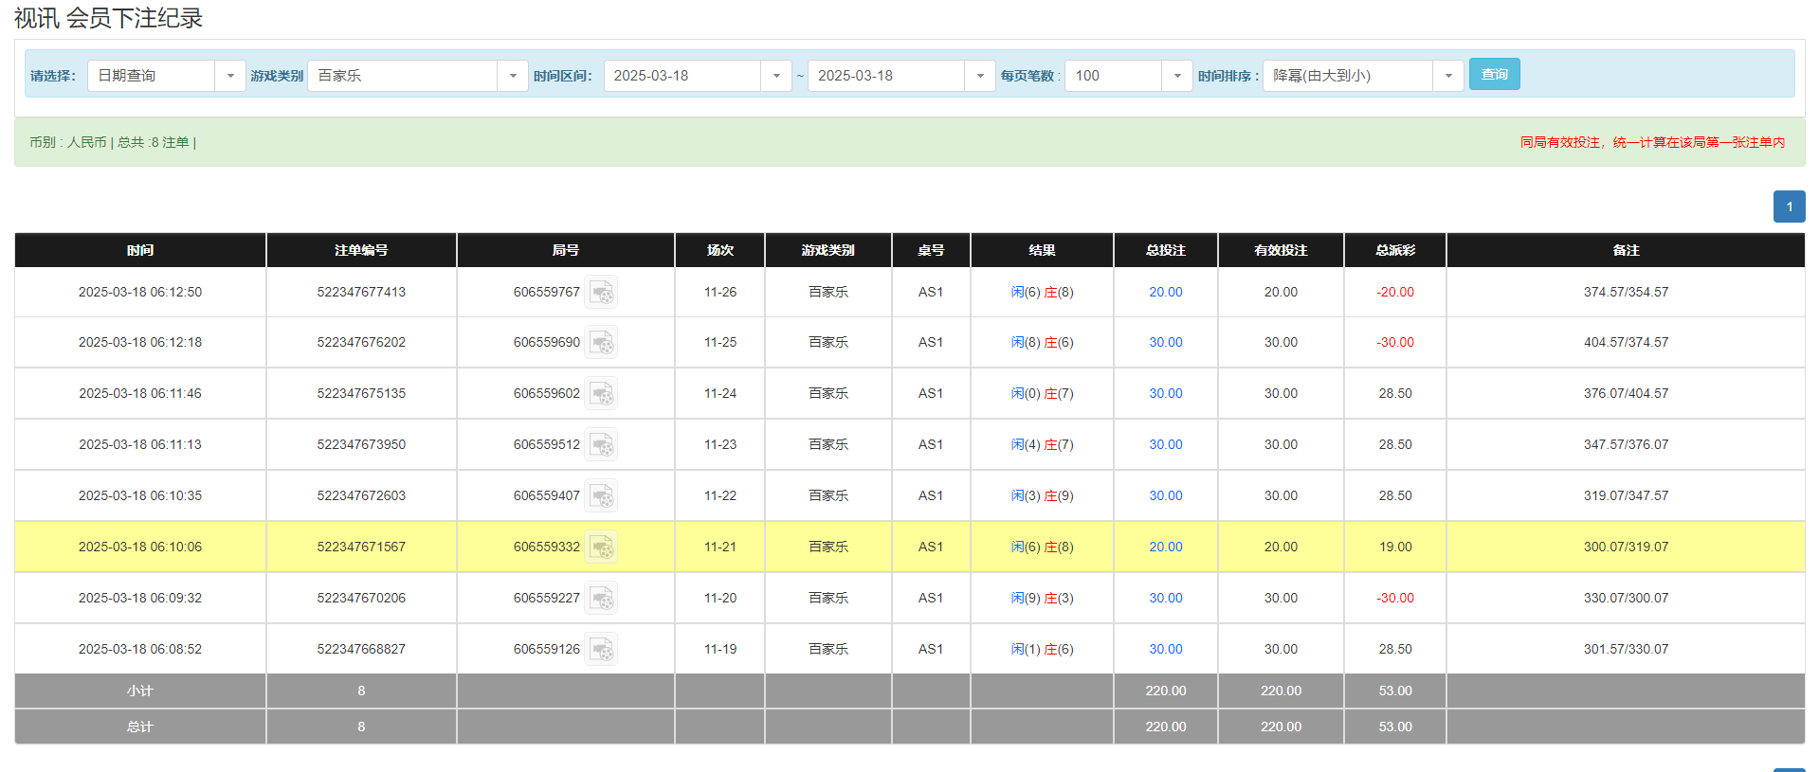Click the 视讯 会员下注纪录 page title
This screenshot has width=1819, height=772.
[x=109, y=18]
